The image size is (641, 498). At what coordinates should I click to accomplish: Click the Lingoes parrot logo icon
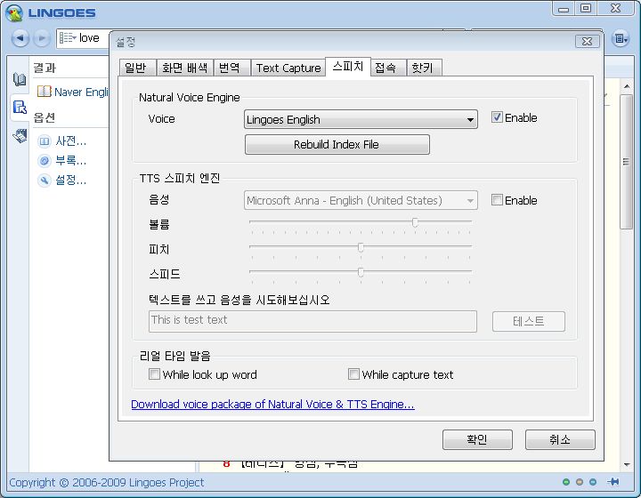click(x=14, y=13)
